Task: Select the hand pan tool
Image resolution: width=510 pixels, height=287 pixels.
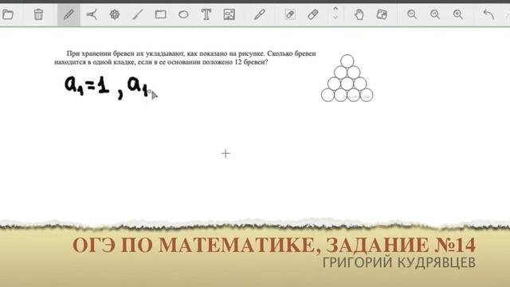Action: [359, 14]
